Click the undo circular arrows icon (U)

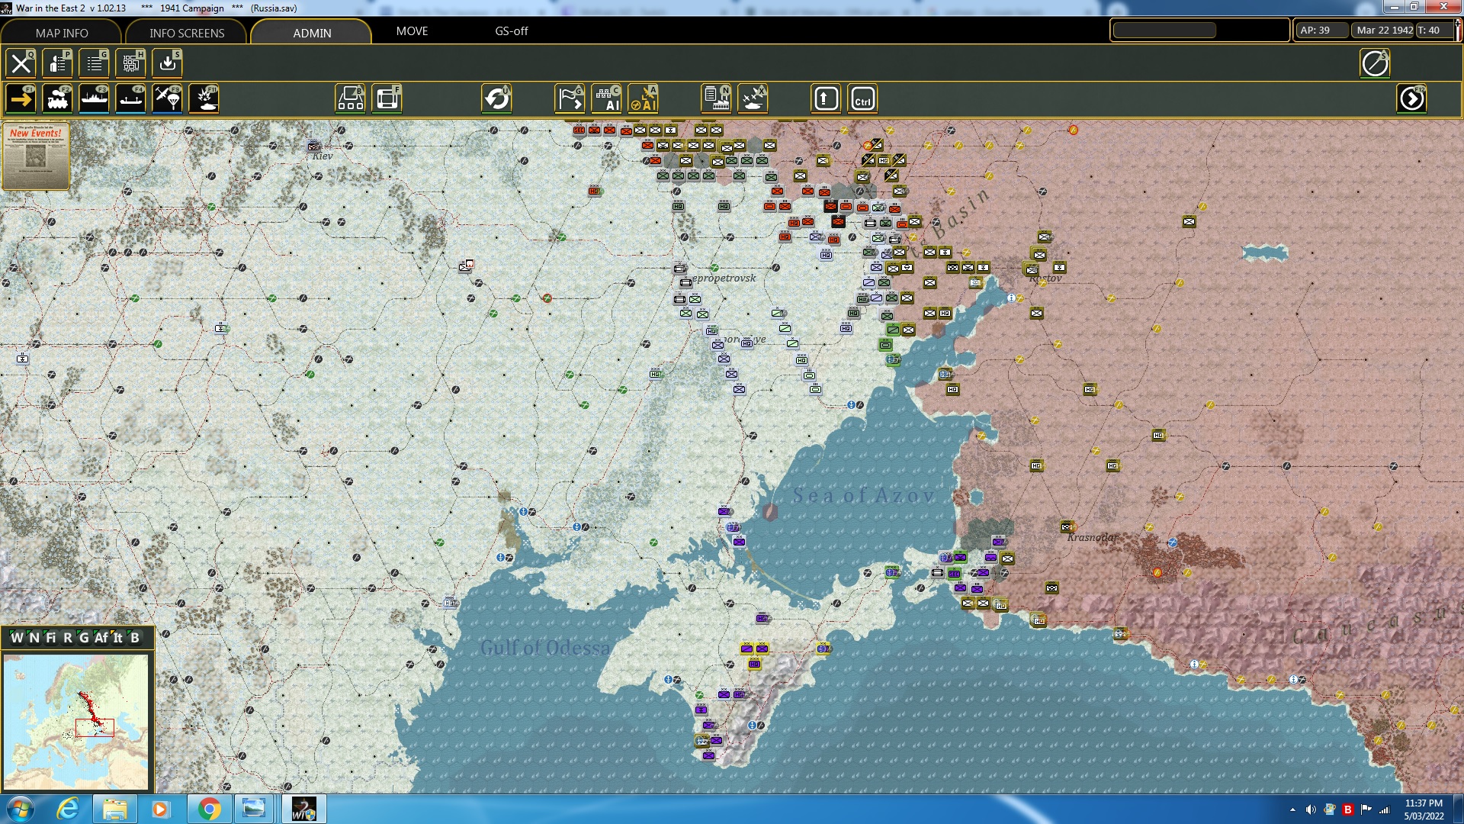click(x=497, y=99)
